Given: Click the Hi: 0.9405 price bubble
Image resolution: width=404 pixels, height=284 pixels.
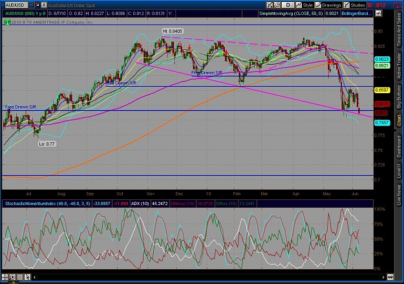Looking at the screenshot, I should click(x=173, y=31).
